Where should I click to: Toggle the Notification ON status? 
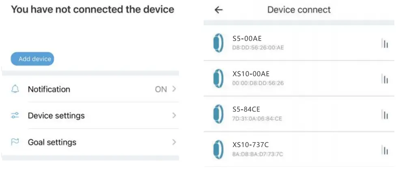tap(161, 90)
